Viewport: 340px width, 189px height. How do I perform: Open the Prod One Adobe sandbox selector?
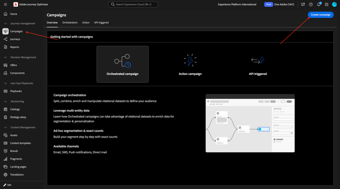pos(279,5)
